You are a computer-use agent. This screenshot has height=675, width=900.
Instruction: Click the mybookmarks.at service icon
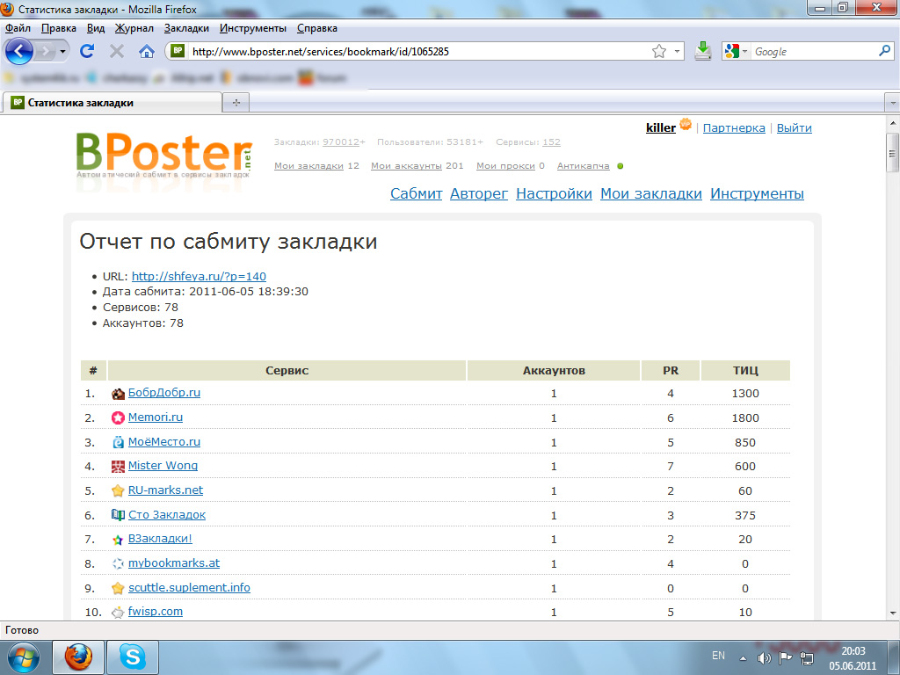click(118, 563)
